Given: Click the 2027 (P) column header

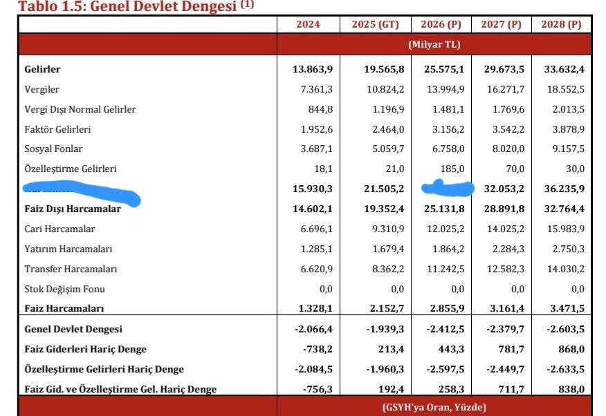Looking at the screenshot, I should 501,24.
